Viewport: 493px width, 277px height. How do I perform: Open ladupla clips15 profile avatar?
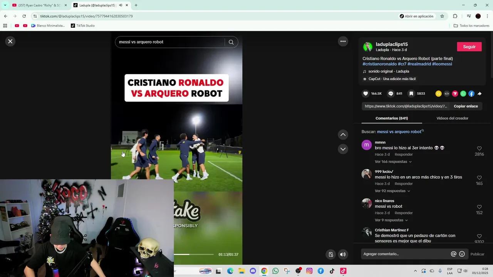[x=368, y=47]
